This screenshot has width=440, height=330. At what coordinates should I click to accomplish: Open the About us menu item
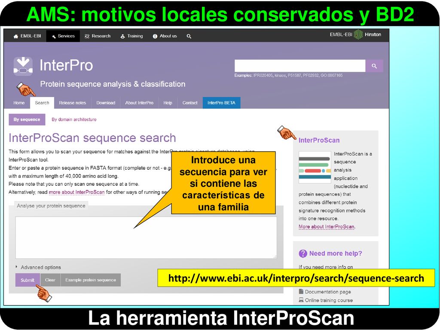point(165,36)
